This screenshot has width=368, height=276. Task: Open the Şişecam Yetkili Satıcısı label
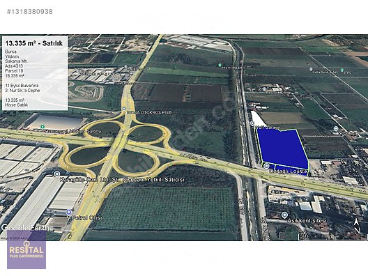pyautogui.click(x=153, y=180)
